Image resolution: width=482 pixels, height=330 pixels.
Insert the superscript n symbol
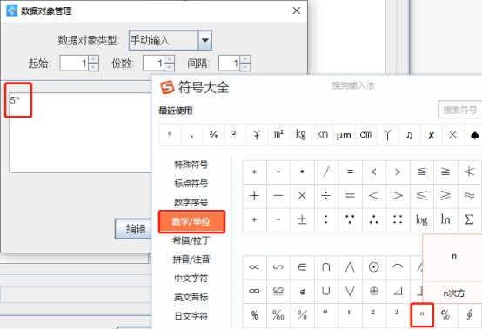(422, 315)
